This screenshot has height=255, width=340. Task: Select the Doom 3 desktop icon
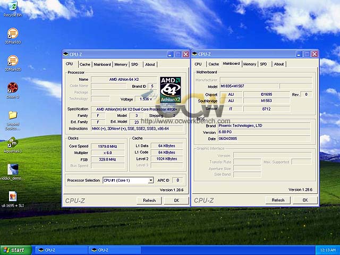tap(13, 91)
